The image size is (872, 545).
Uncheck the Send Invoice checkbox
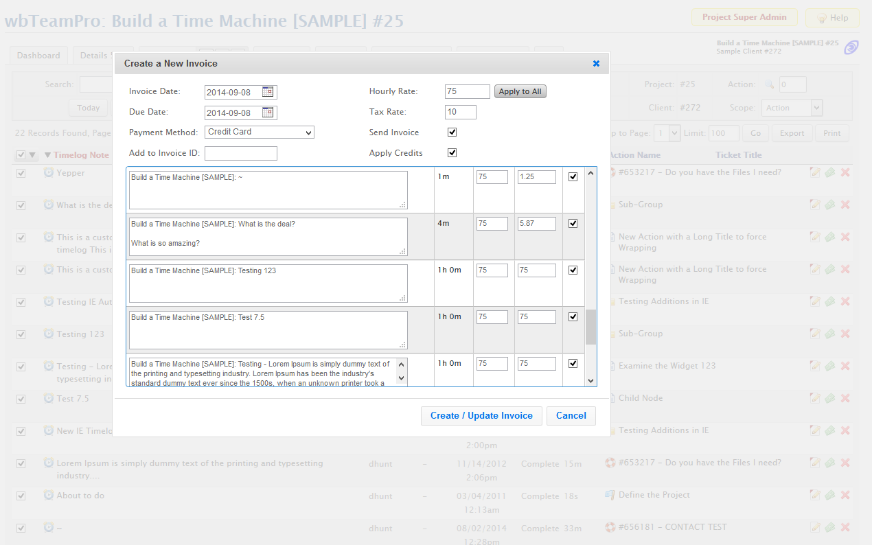click(452, 132)
